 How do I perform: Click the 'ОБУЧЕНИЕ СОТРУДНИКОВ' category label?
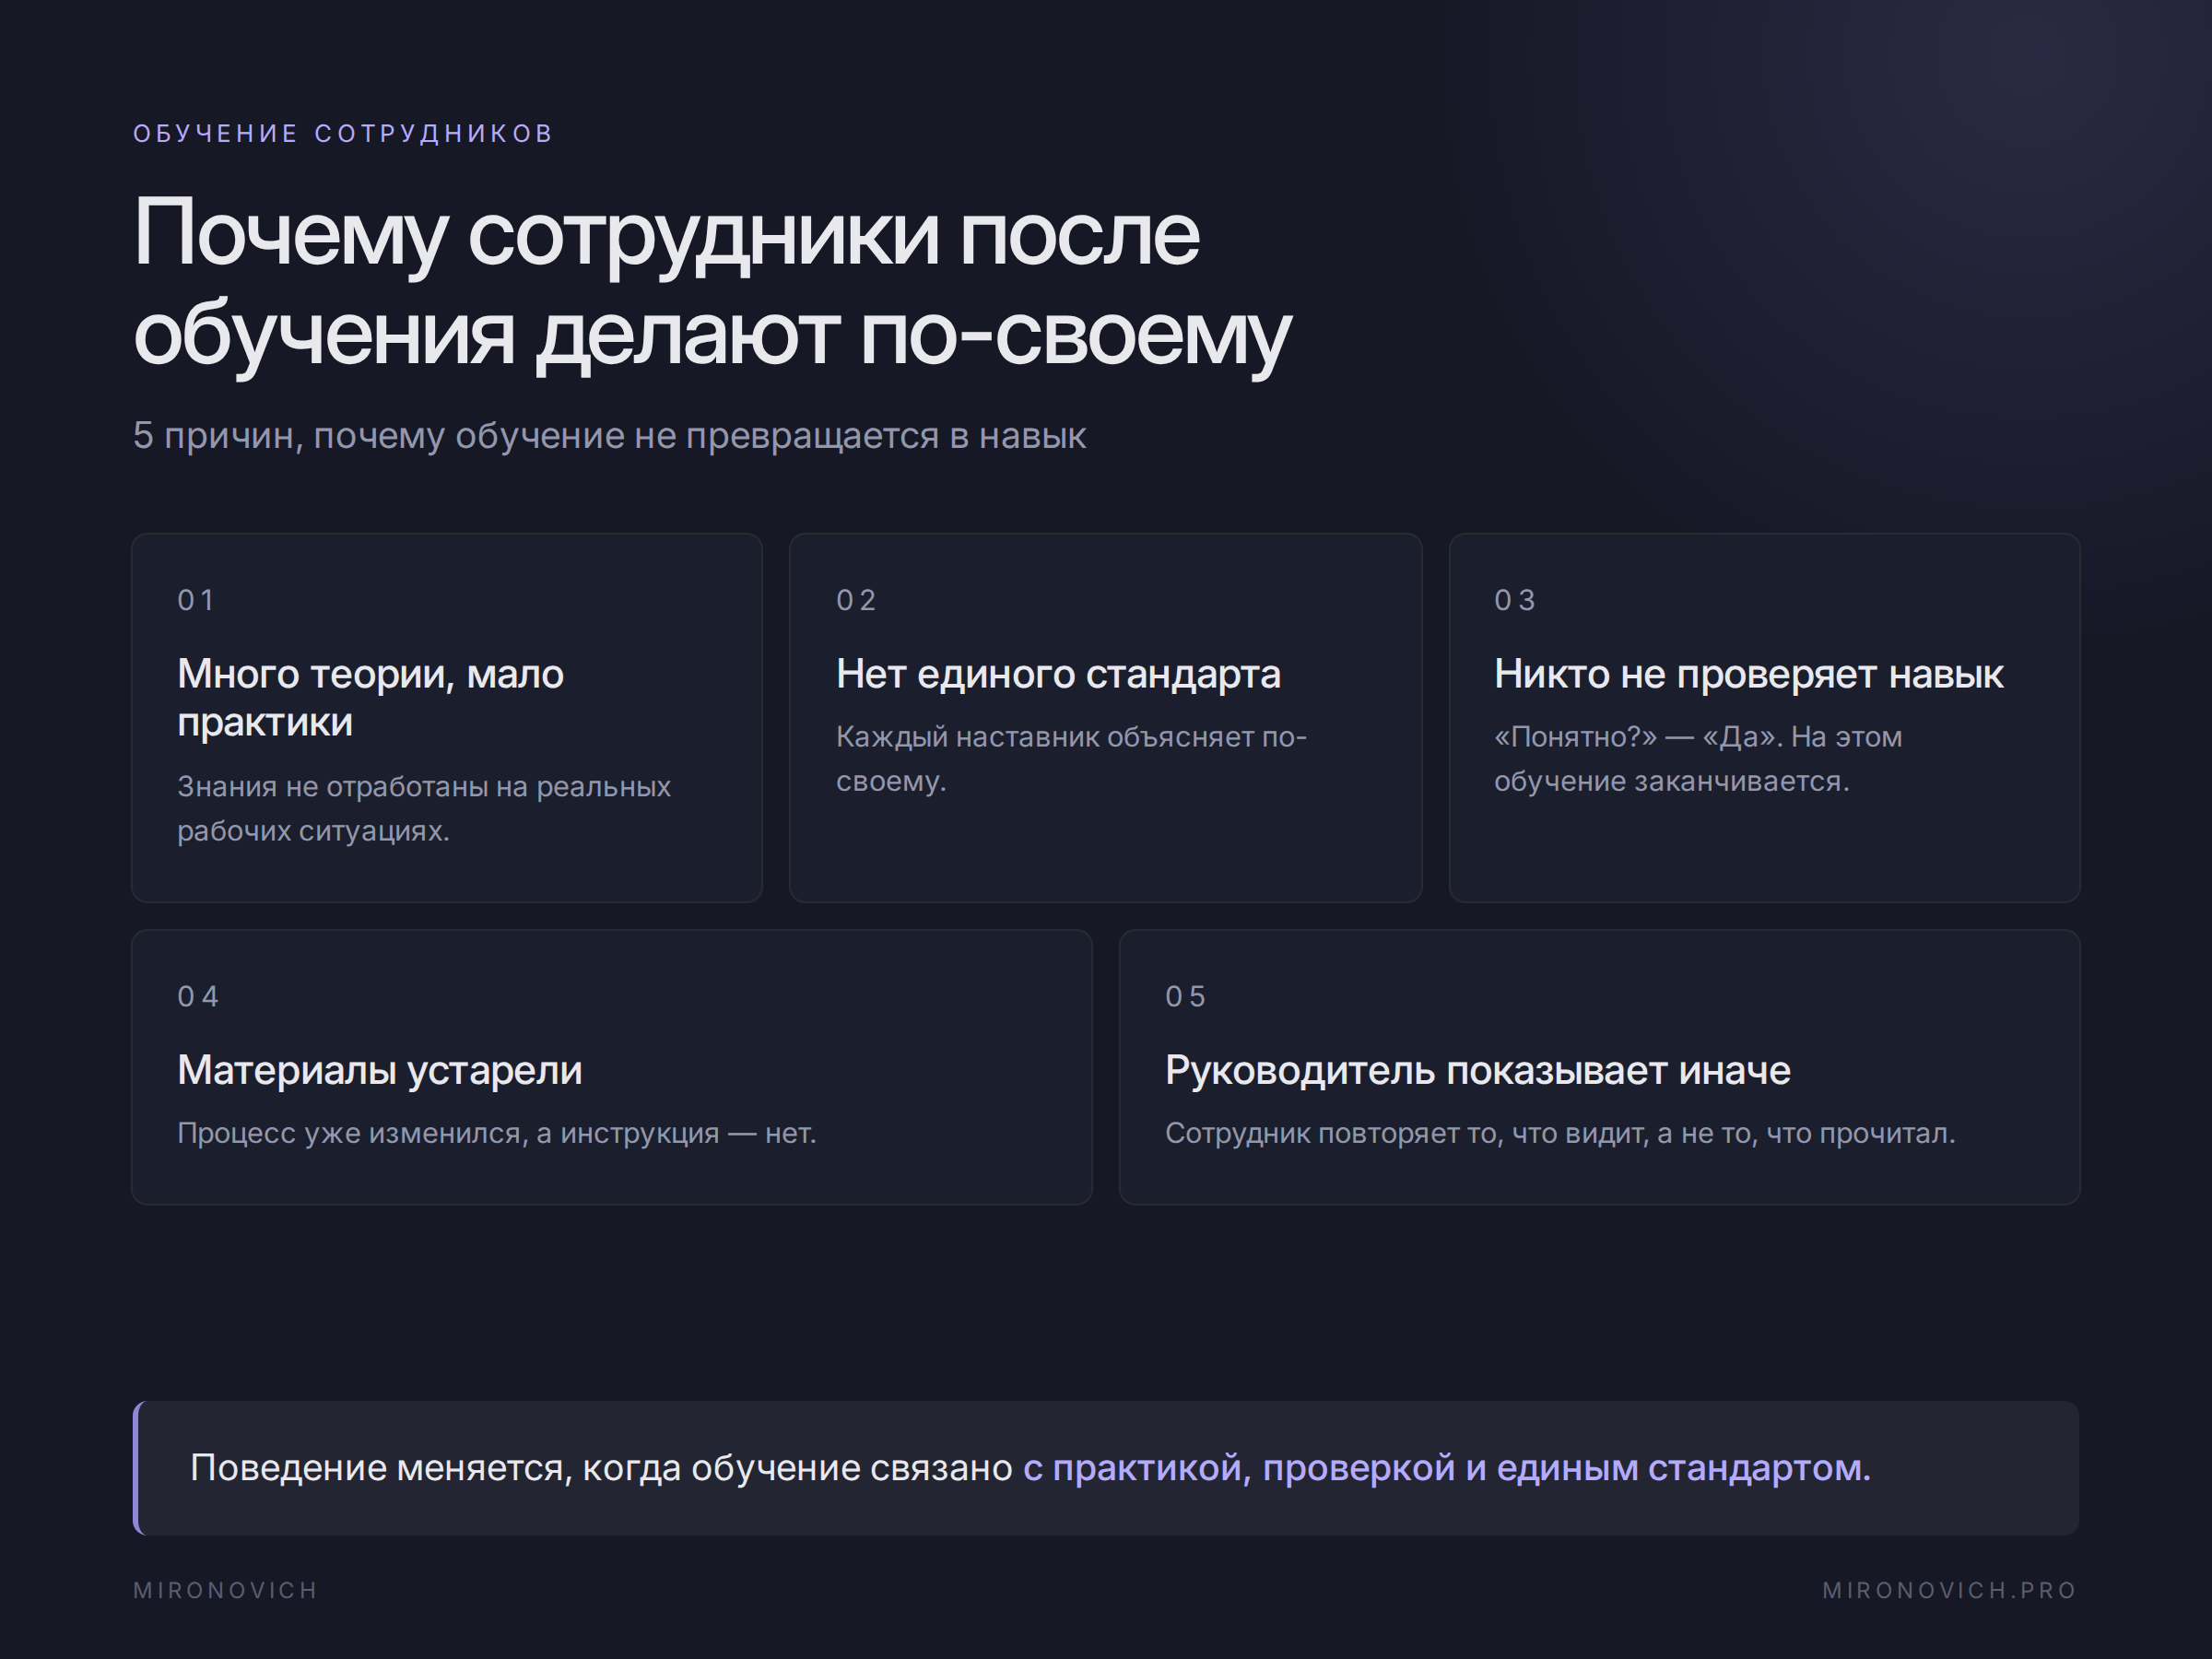pyautogui.click(x=342, y=133)
